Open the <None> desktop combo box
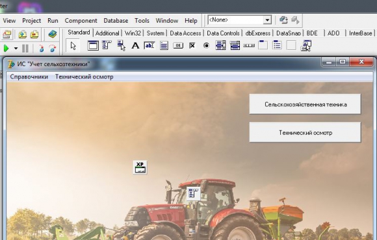The width and height of the screenshot is (377, 240). click(x=240, y=20)
